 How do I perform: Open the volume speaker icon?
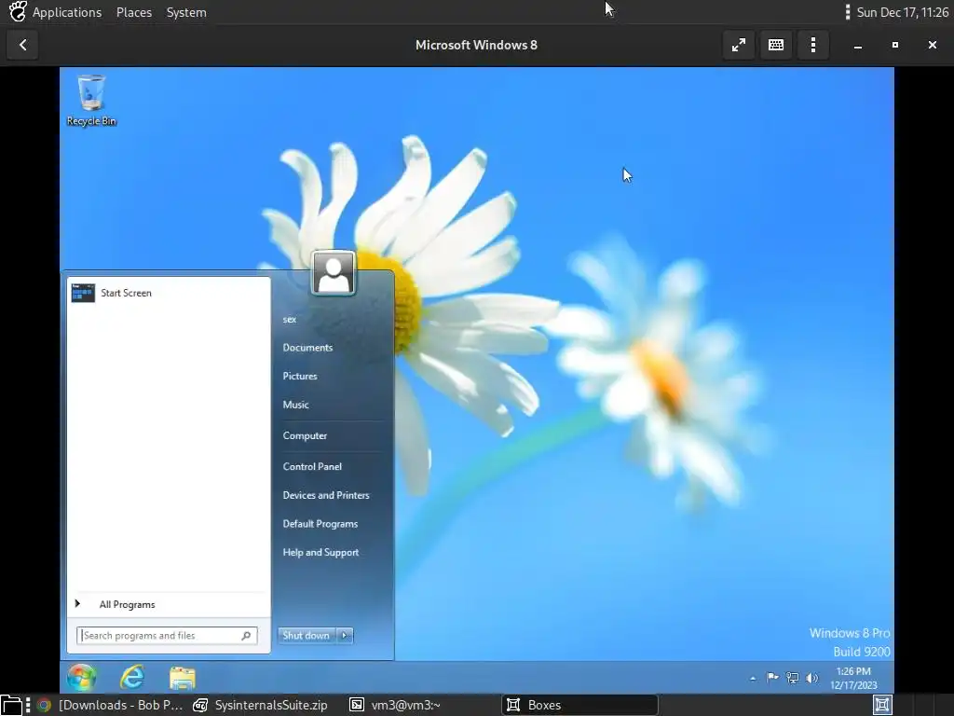tap(812, 678)
